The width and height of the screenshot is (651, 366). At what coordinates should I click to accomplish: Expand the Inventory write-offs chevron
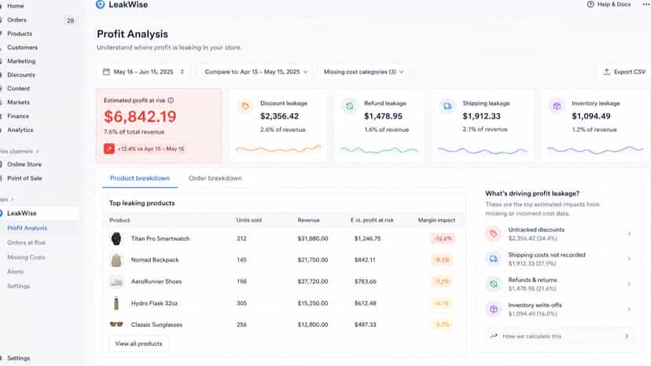630,309
